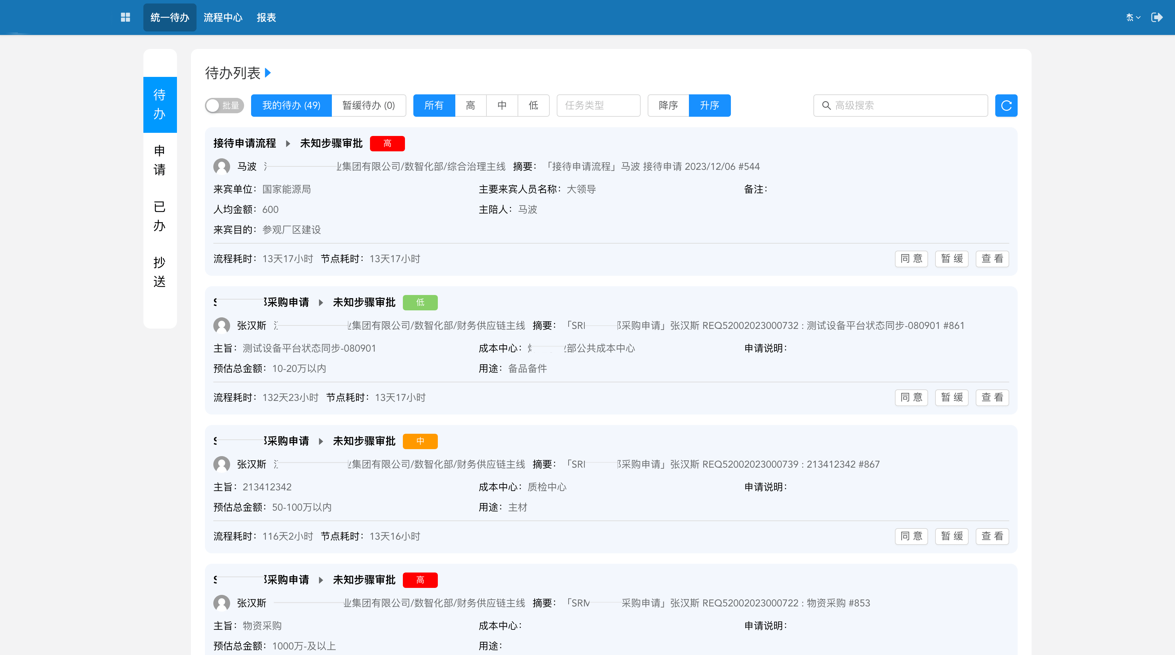
Task: Click the red 高 priority tag on 接待申请流程
Action: point(387,144)
